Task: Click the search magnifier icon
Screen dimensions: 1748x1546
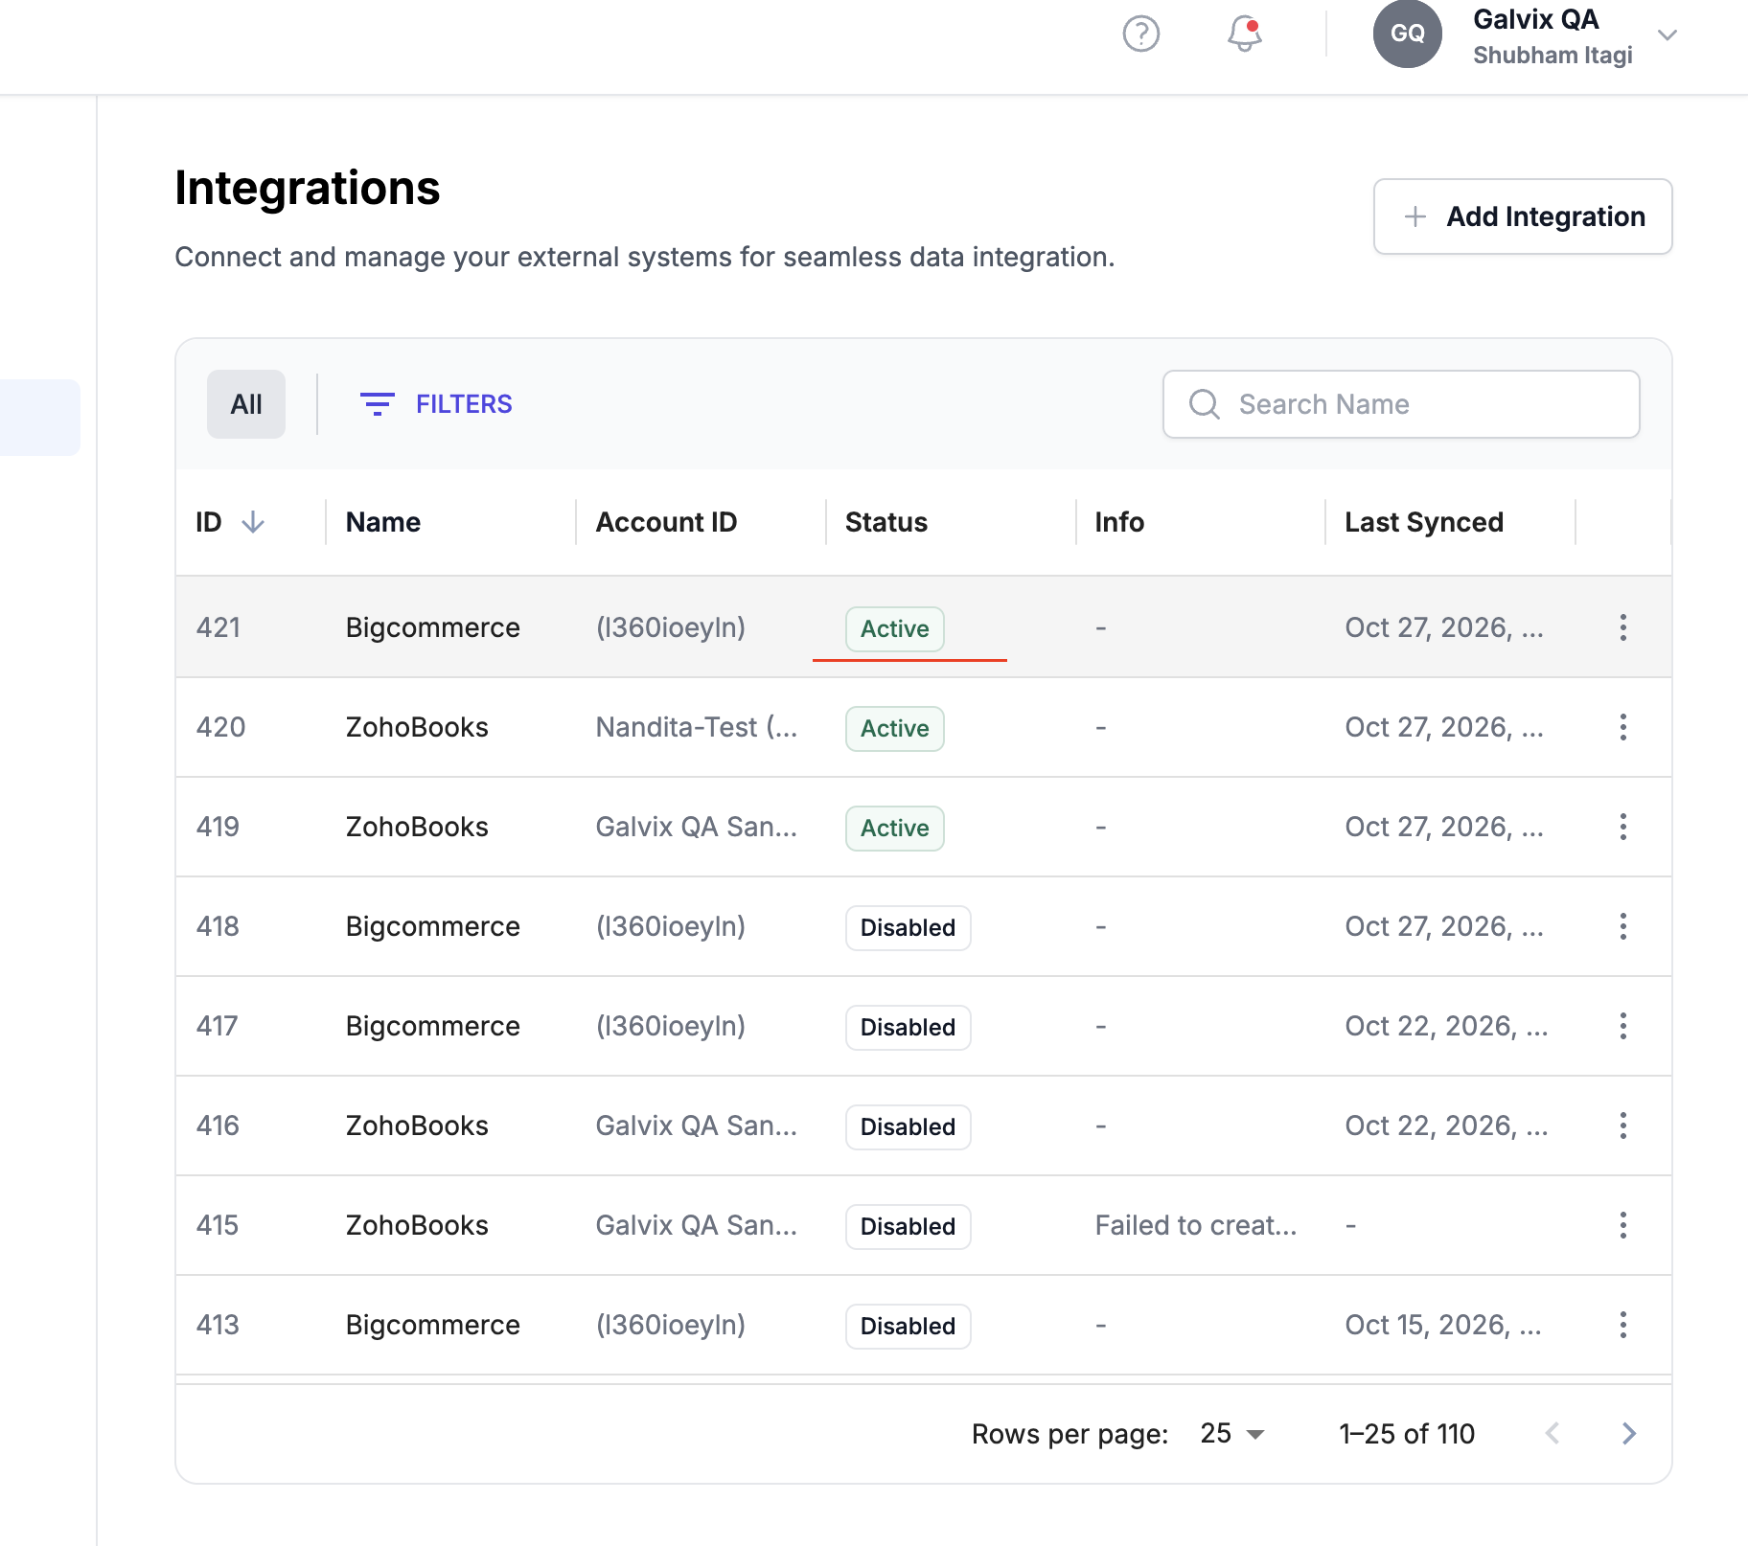Action: coord(1204,404)
